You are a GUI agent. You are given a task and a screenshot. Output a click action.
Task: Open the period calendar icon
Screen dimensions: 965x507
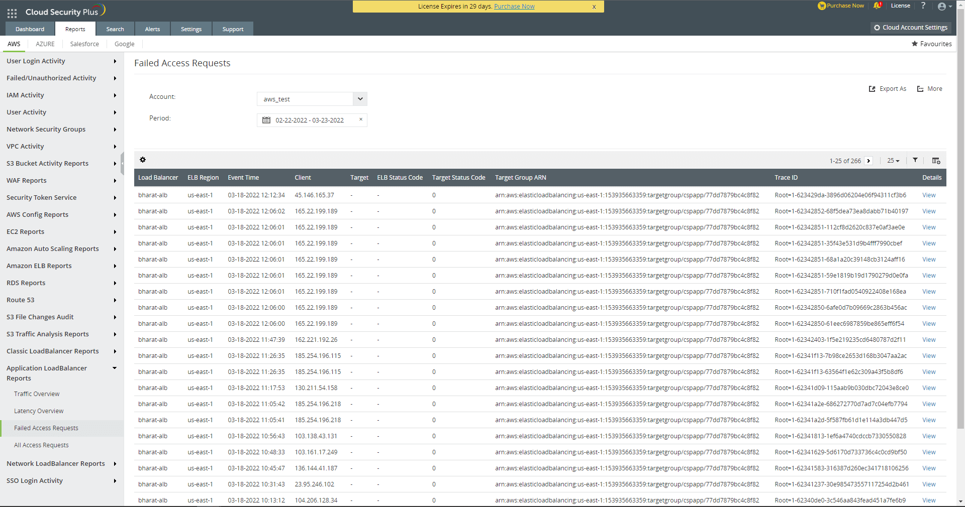point(266,120)
